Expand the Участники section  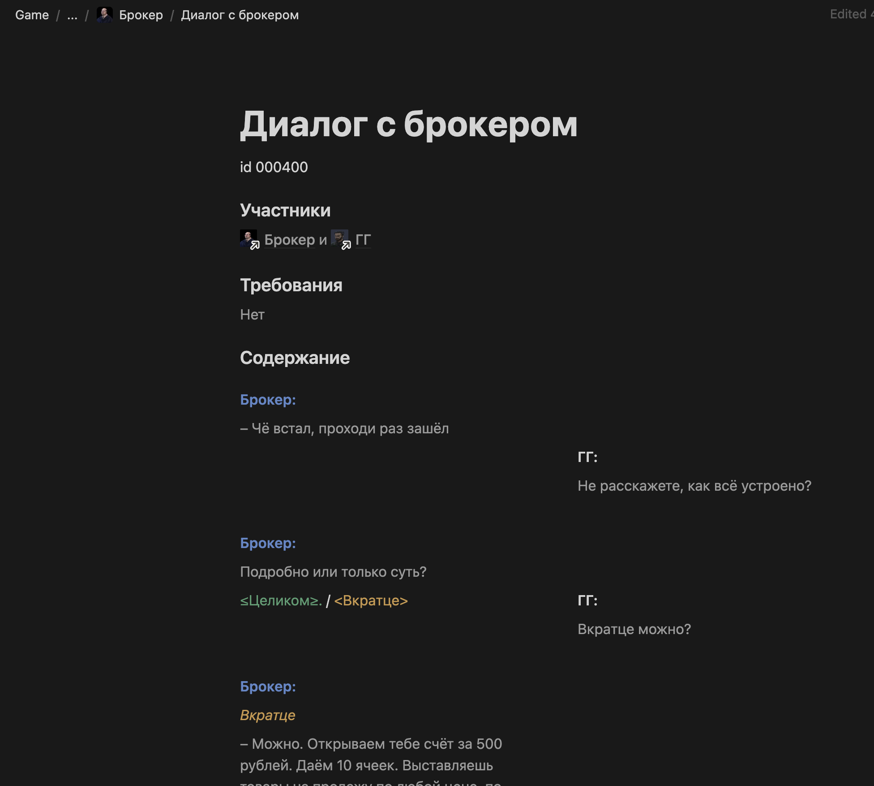tap(285, 209)
